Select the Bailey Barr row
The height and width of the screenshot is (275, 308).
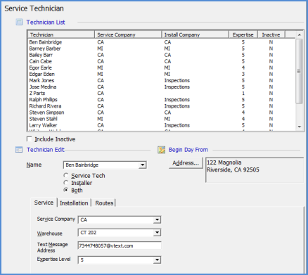click(x=161, y=55)
